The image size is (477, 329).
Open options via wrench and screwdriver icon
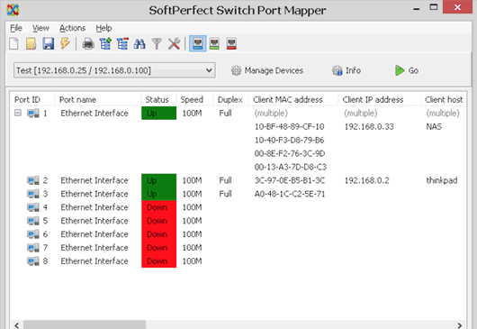click(x=174, y=43)
